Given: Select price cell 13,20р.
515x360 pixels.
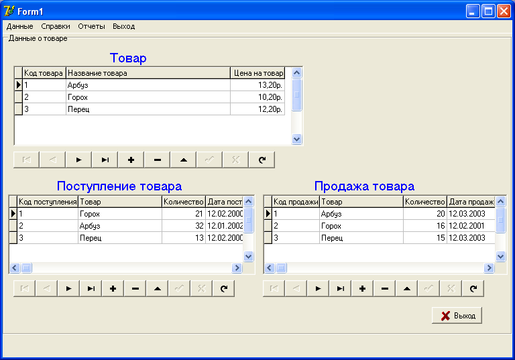Looking at the screenshot, I should coord(257,85).
